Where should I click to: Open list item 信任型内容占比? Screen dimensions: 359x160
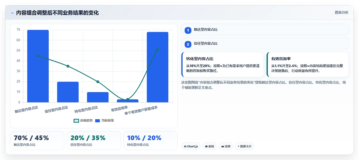click(x=265, y=44)
